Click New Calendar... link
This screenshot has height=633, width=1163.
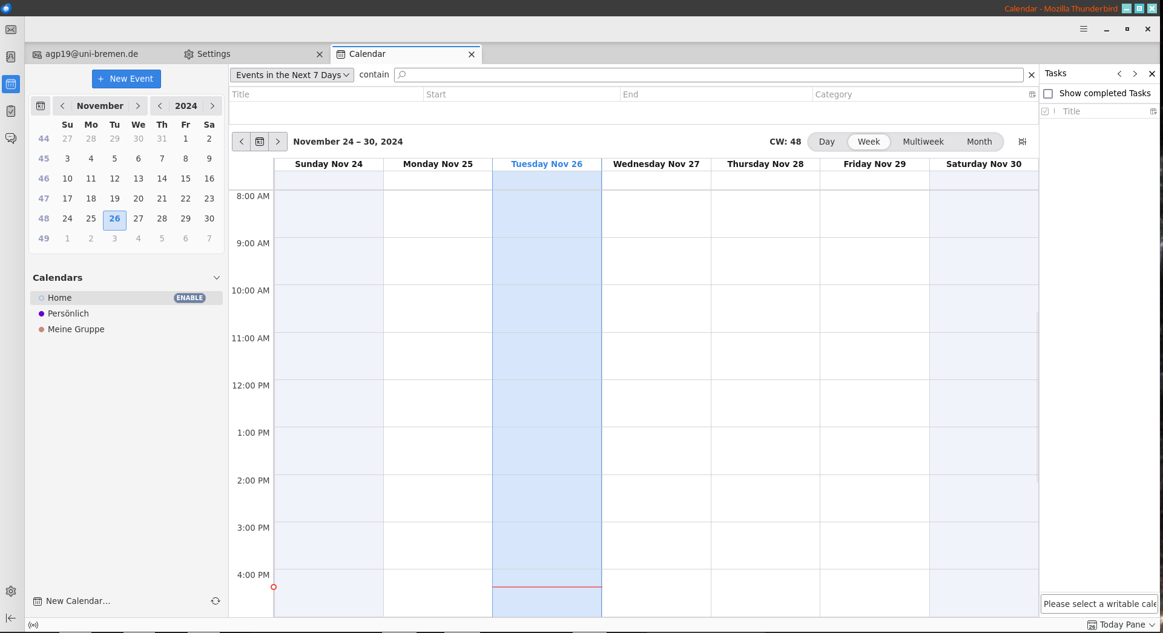[77, 601]
